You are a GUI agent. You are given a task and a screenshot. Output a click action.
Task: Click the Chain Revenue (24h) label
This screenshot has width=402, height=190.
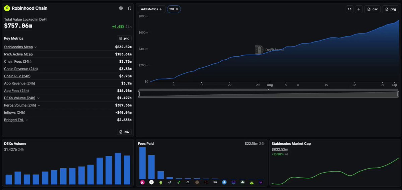[21, 69]
